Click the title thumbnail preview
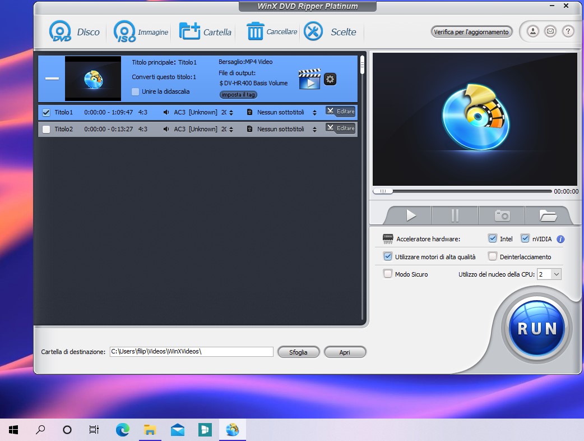Screen dimensions: 584x441 pyautogui.click(x=93, y=79)
